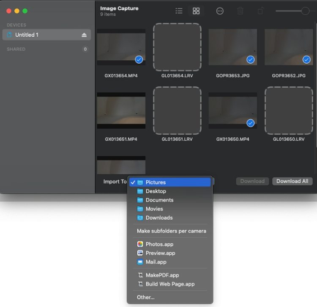Click the Downloads folder icon
Image resolution: width=317 pixels, height=307 pixels.
(x=140, y=218)
